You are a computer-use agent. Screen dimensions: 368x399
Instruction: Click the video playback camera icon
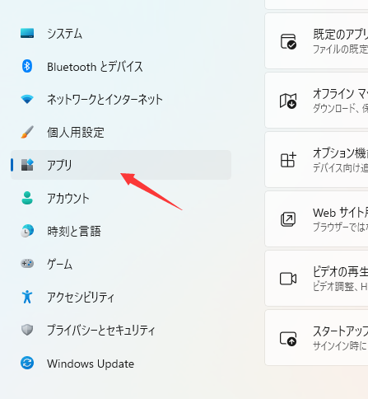pyautogui.click(x=288, y=279)
